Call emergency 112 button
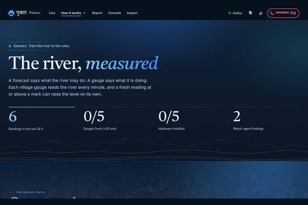This screenshot has height=205, width=308. [283, 13]
